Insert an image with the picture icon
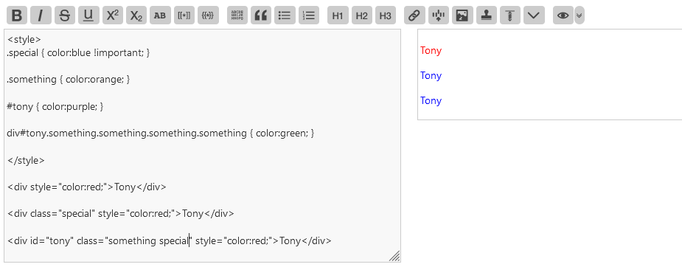Viewport: 682px width, 267px height. coord(462,15)
